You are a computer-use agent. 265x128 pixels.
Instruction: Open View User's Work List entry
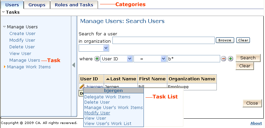[108, 123]
